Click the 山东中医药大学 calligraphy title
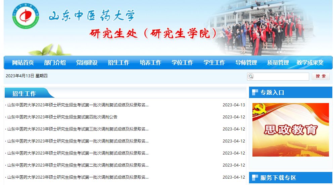 pos(92,15)
